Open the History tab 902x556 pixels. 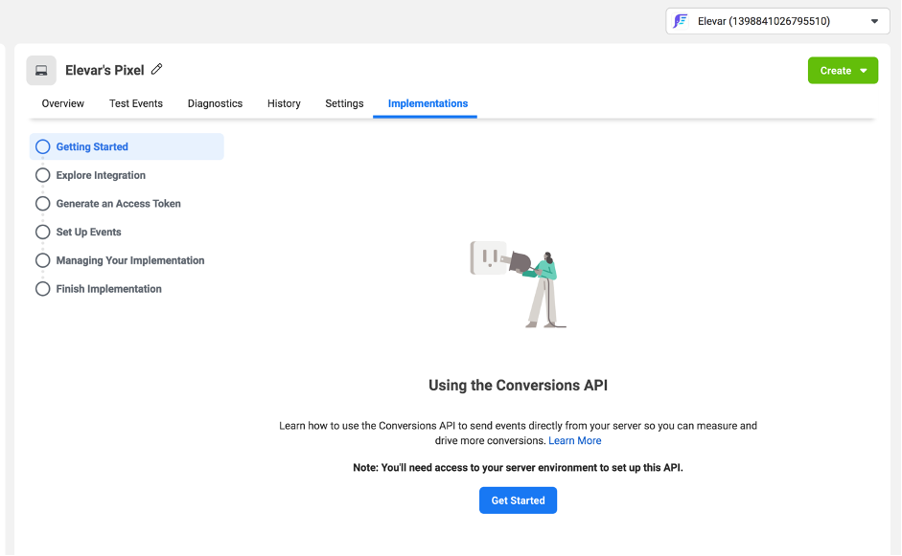click(x=284, y=103)
